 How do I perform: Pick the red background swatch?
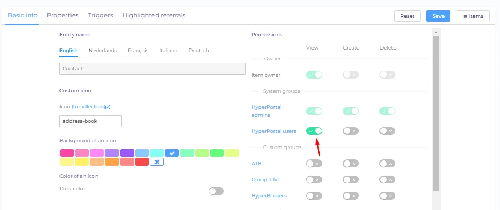click(142, 162)
